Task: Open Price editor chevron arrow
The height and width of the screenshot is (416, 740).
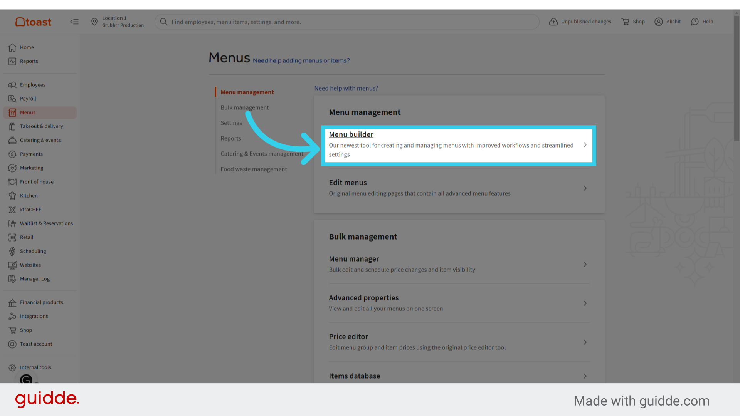Action: tap(585, 342)
